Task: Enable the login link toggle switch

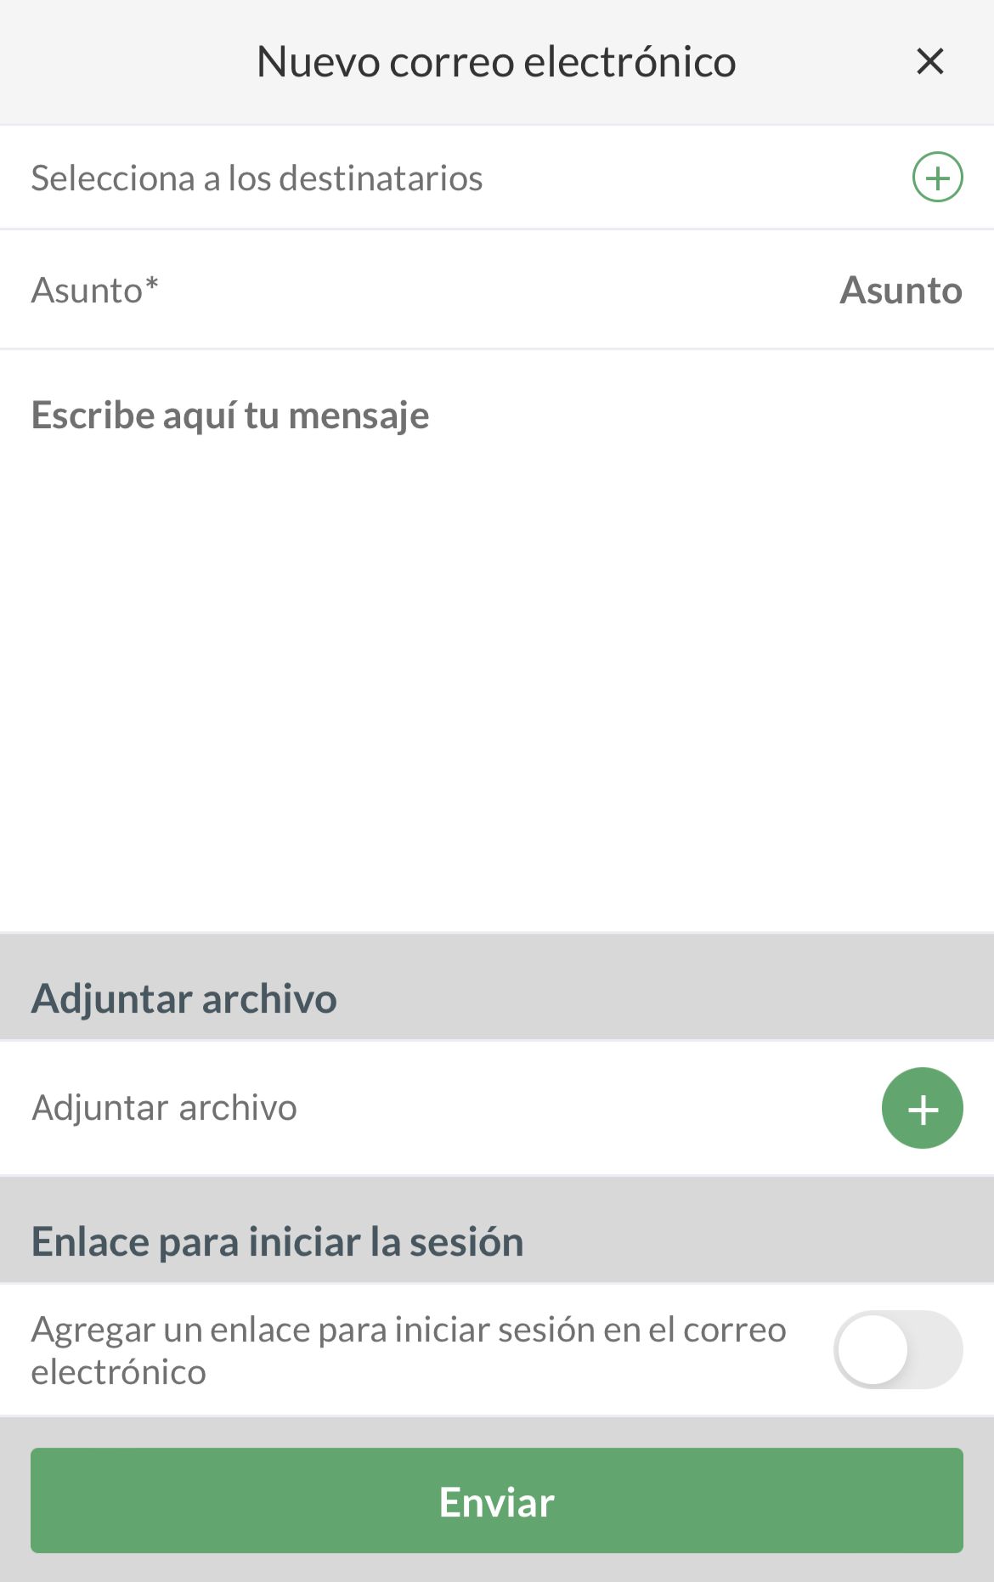Action: [898, 1349]
